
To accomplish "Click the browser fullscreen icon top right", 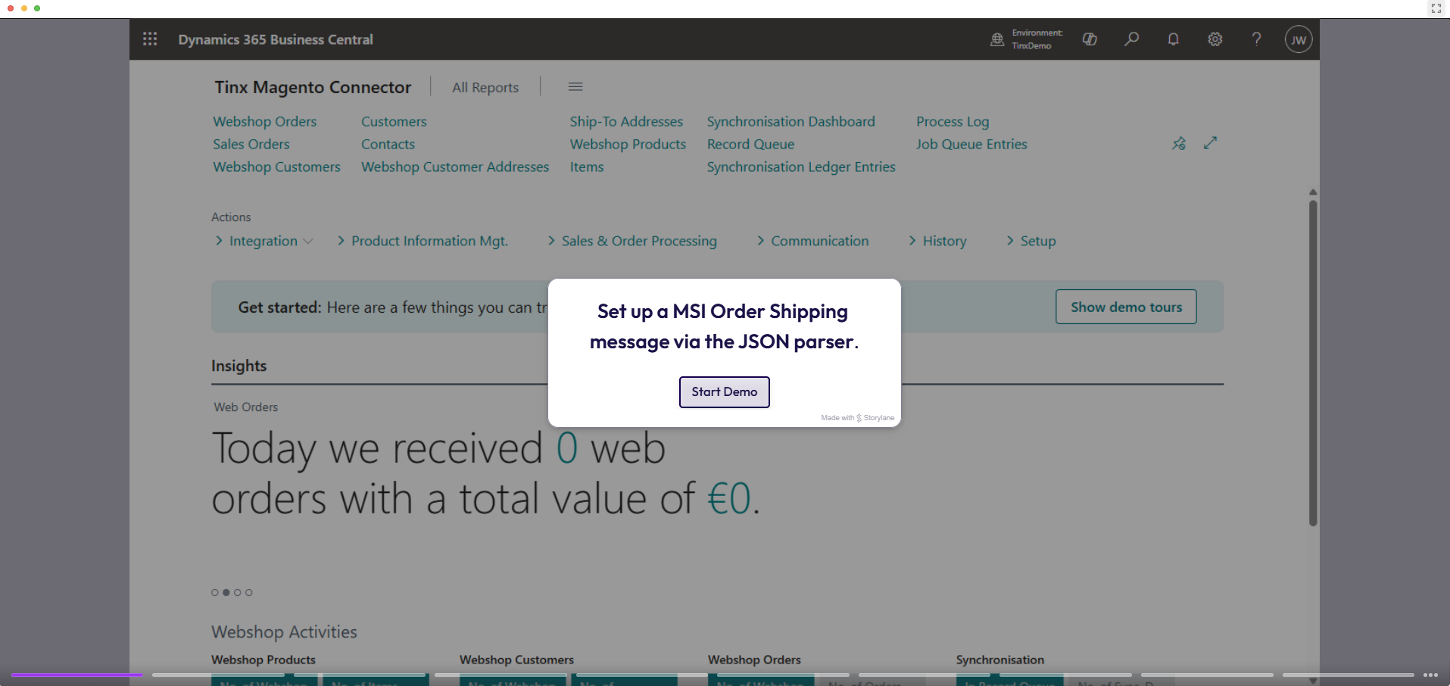I will (1436, 8).
